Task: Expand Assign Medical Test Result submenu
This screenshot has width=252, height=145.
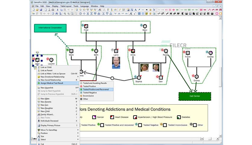Action: click(58, 83)
